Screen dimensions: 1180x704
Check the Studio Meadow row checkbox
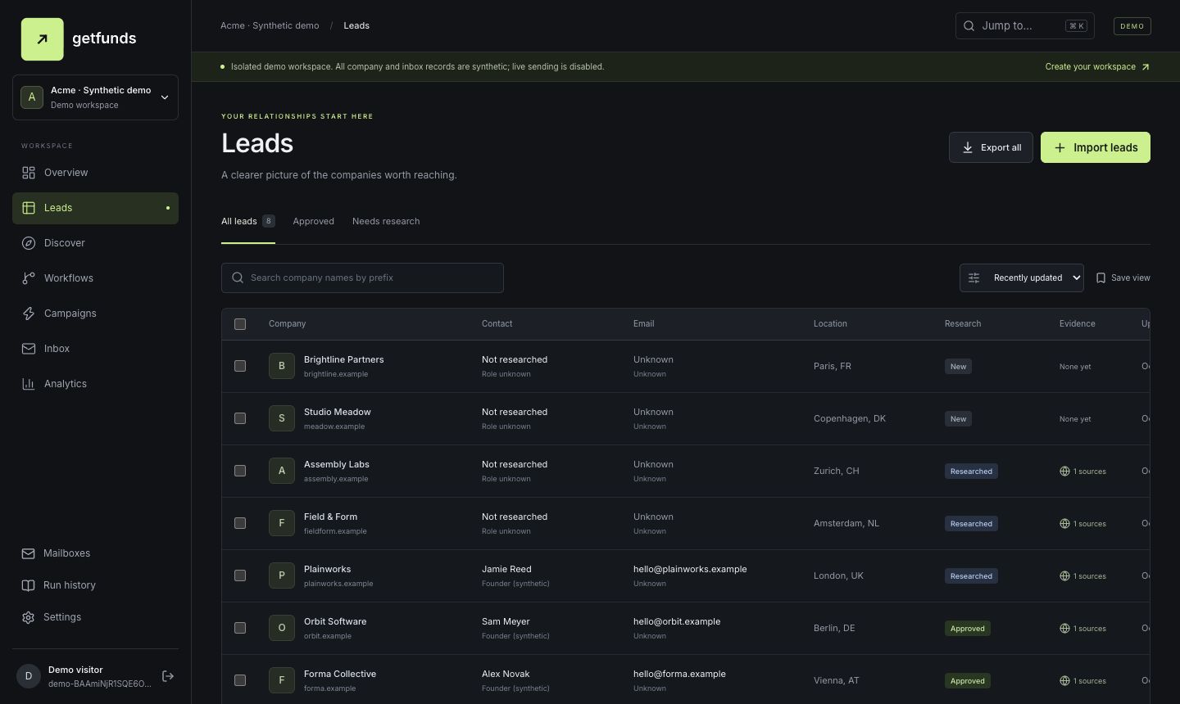(x=240, y=418)
